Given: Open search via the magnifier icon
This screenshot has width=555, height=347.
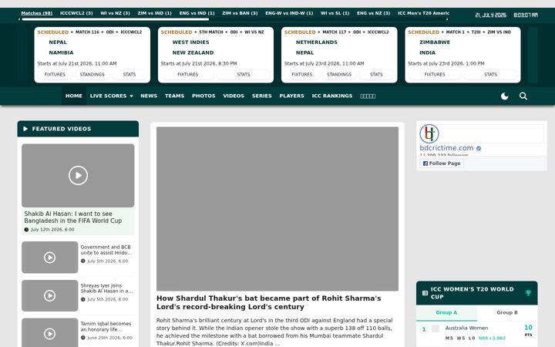Looking at the screenshot, I should (523, 96).
